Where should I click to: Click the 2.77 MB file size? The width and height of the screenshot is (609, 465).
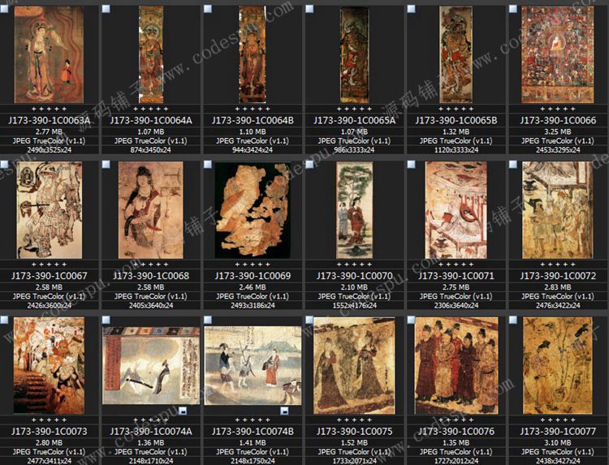[49, 131]
